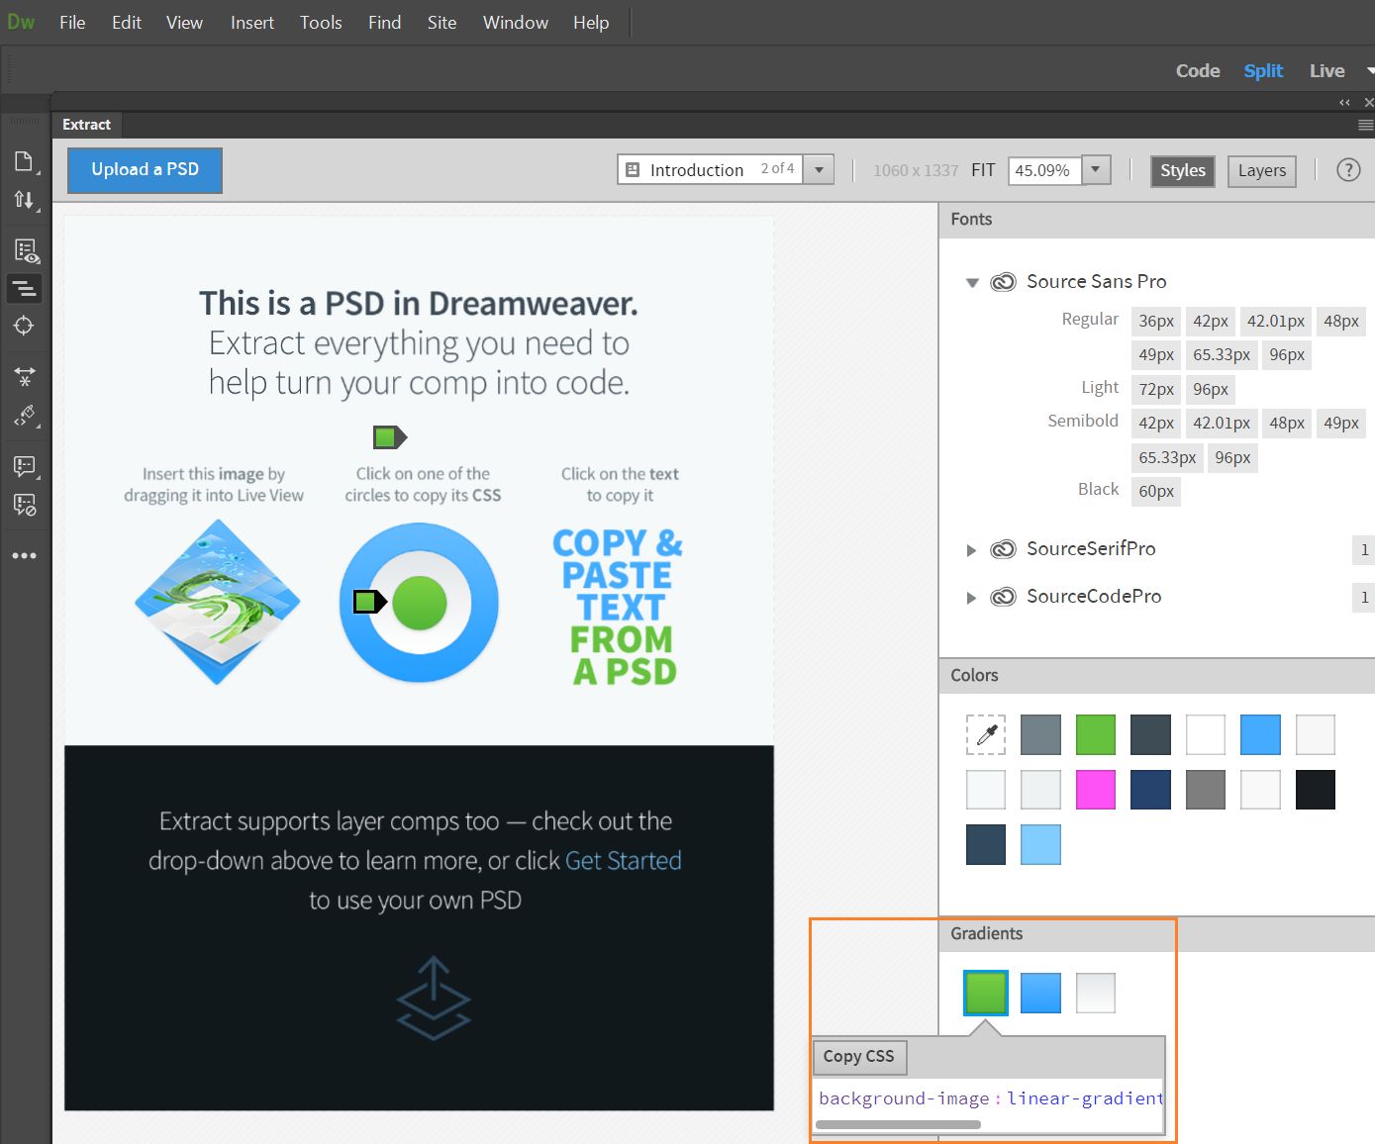Viewport: 1375px width, 1144px height.
Task: Select the Inspect crosshair icon
Action: pos(24,326)
